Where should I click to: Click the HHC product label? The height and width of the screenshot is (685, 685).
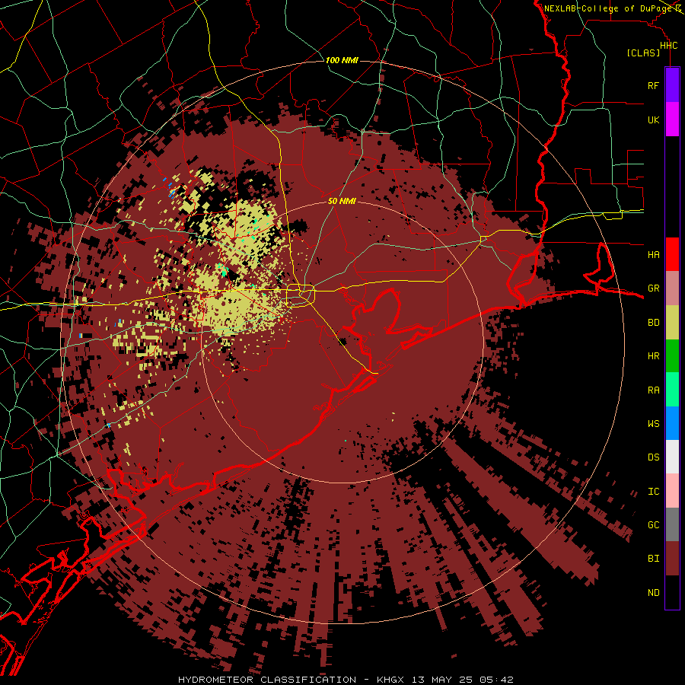pos(668,46)
